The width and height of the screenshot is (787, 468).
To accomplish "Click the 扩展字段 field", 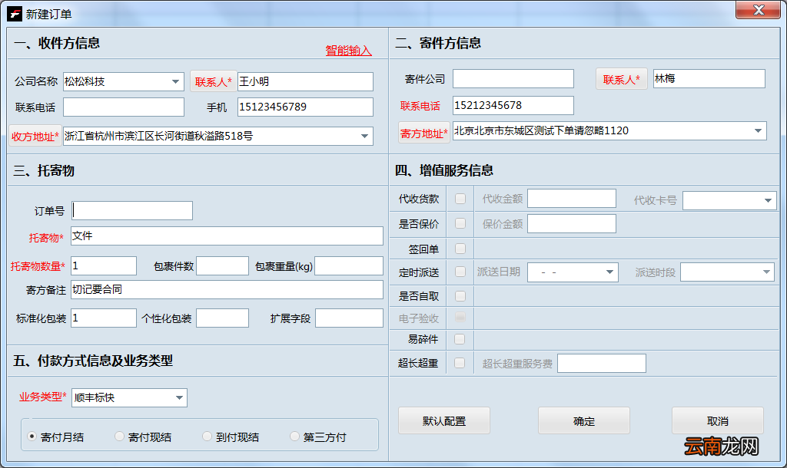I will coord(349,318).
